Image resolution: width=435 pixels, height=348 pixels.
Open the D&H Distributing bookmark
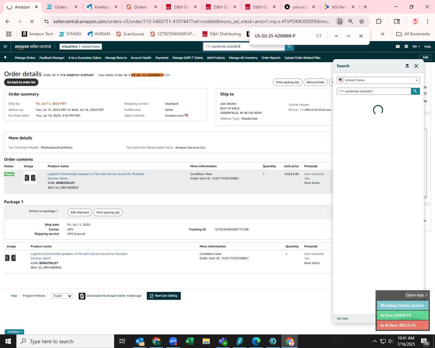click(222, 34)
